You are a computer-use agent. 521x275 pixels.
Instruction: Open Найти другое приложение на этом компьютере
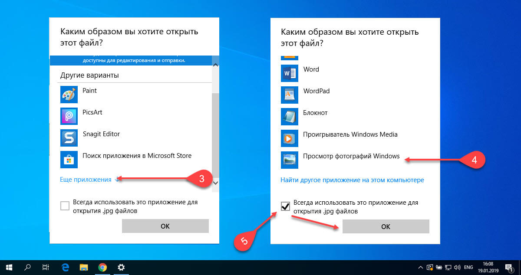click(352, 180)
